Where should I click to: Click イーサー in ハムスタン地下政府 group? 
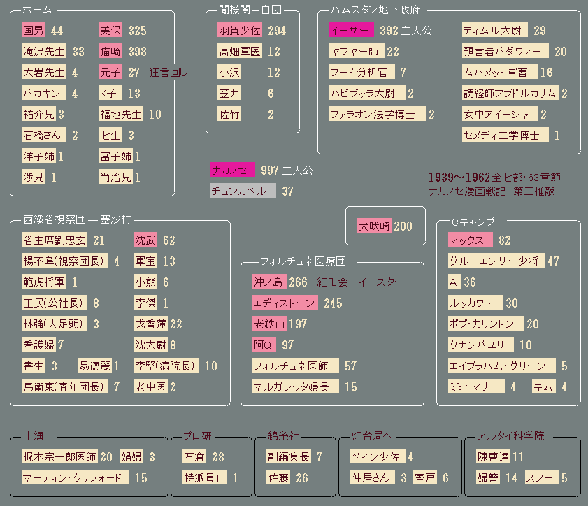pyautogui.click(x=352, y=31)
